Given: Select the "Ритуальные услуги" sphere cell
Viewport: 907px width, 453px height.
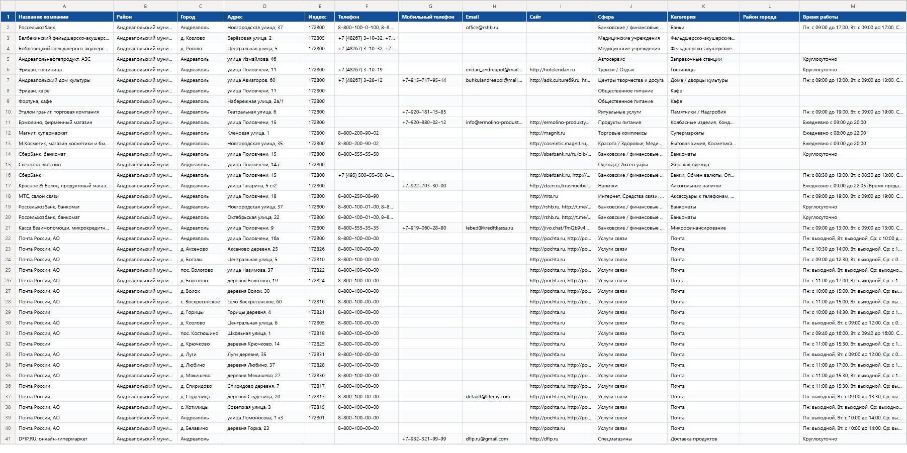Looking at the screenshot, I should pos(631,111).
